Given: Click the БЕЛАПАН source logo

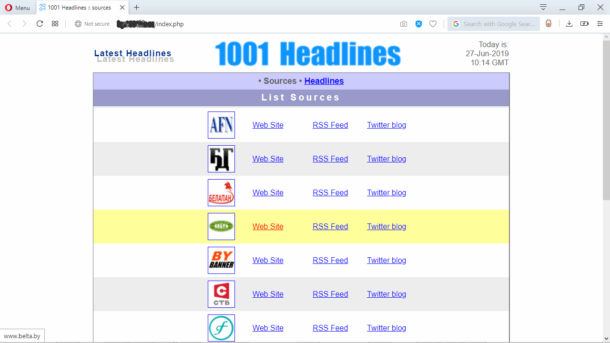Looking at the screenshot, I should coord(221,192).
